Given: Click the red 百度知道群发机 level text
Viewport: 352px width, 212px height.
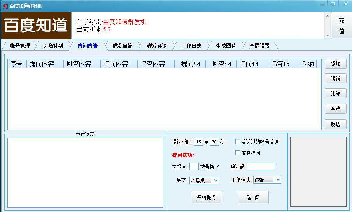Looking at the screenshot, I should click(124, 22).
